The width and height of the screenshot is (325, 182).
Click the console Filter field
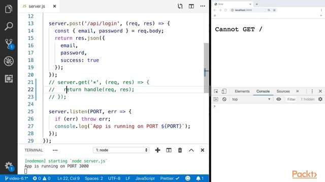[x=291, y=99]
